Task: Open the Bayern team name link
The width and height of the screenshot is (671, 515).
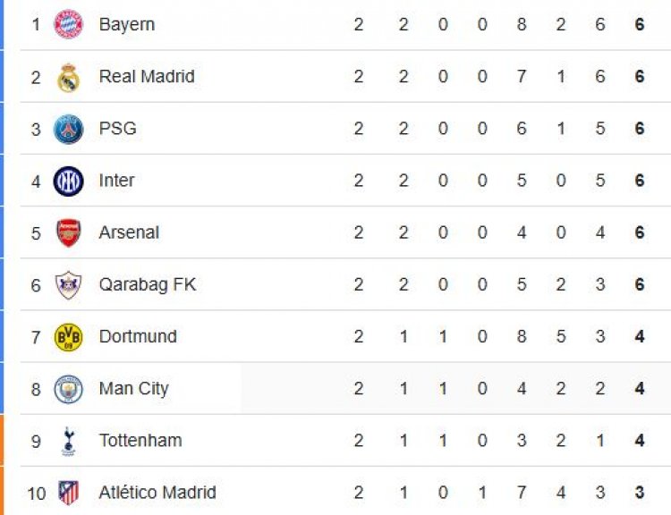Action: pos(127,25)
